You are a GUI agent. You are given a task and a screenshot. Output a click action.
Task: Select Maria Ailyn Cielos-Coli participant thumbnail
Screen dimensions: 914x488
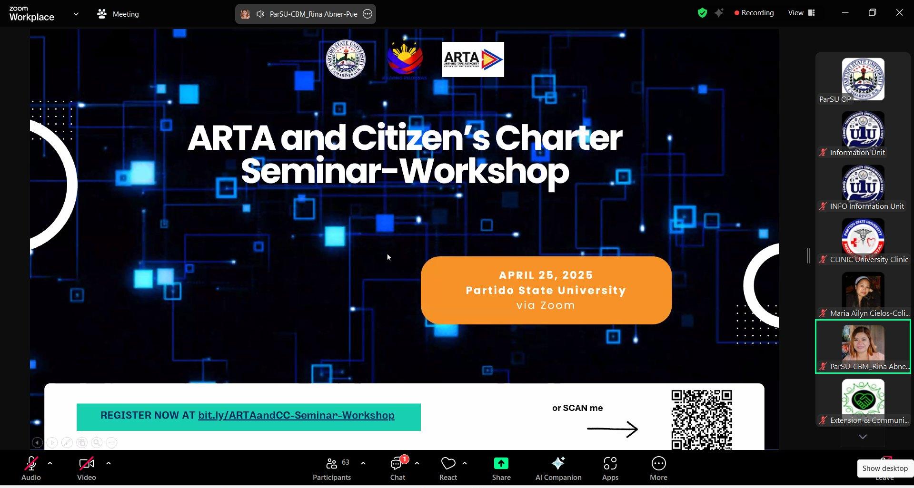click(x=863, y=293)
